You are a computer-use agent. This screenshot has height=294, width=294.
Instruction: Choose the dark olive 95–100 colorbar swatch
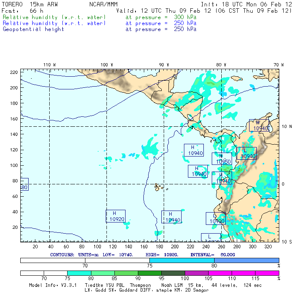click(x=173, y=273)
